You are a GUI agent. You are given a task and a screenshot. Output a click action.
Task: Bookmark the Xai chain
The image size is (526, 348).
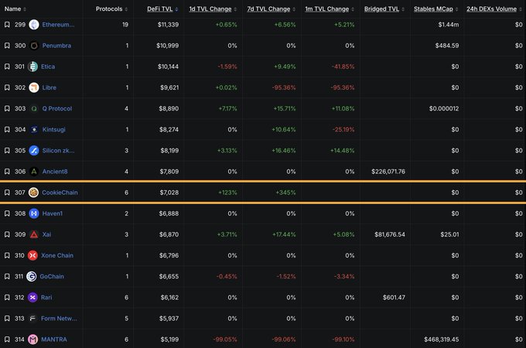[7, 234]
